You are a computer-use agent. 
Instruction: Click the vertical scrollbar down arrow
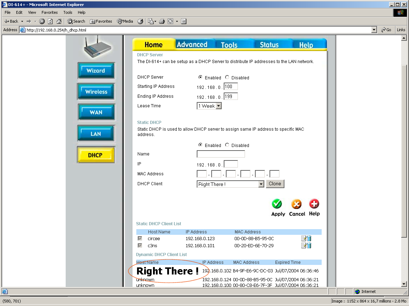[404, 284]
